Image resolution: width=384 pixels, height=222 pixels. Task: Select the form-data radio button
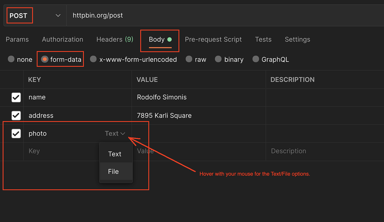click(45, 59)
